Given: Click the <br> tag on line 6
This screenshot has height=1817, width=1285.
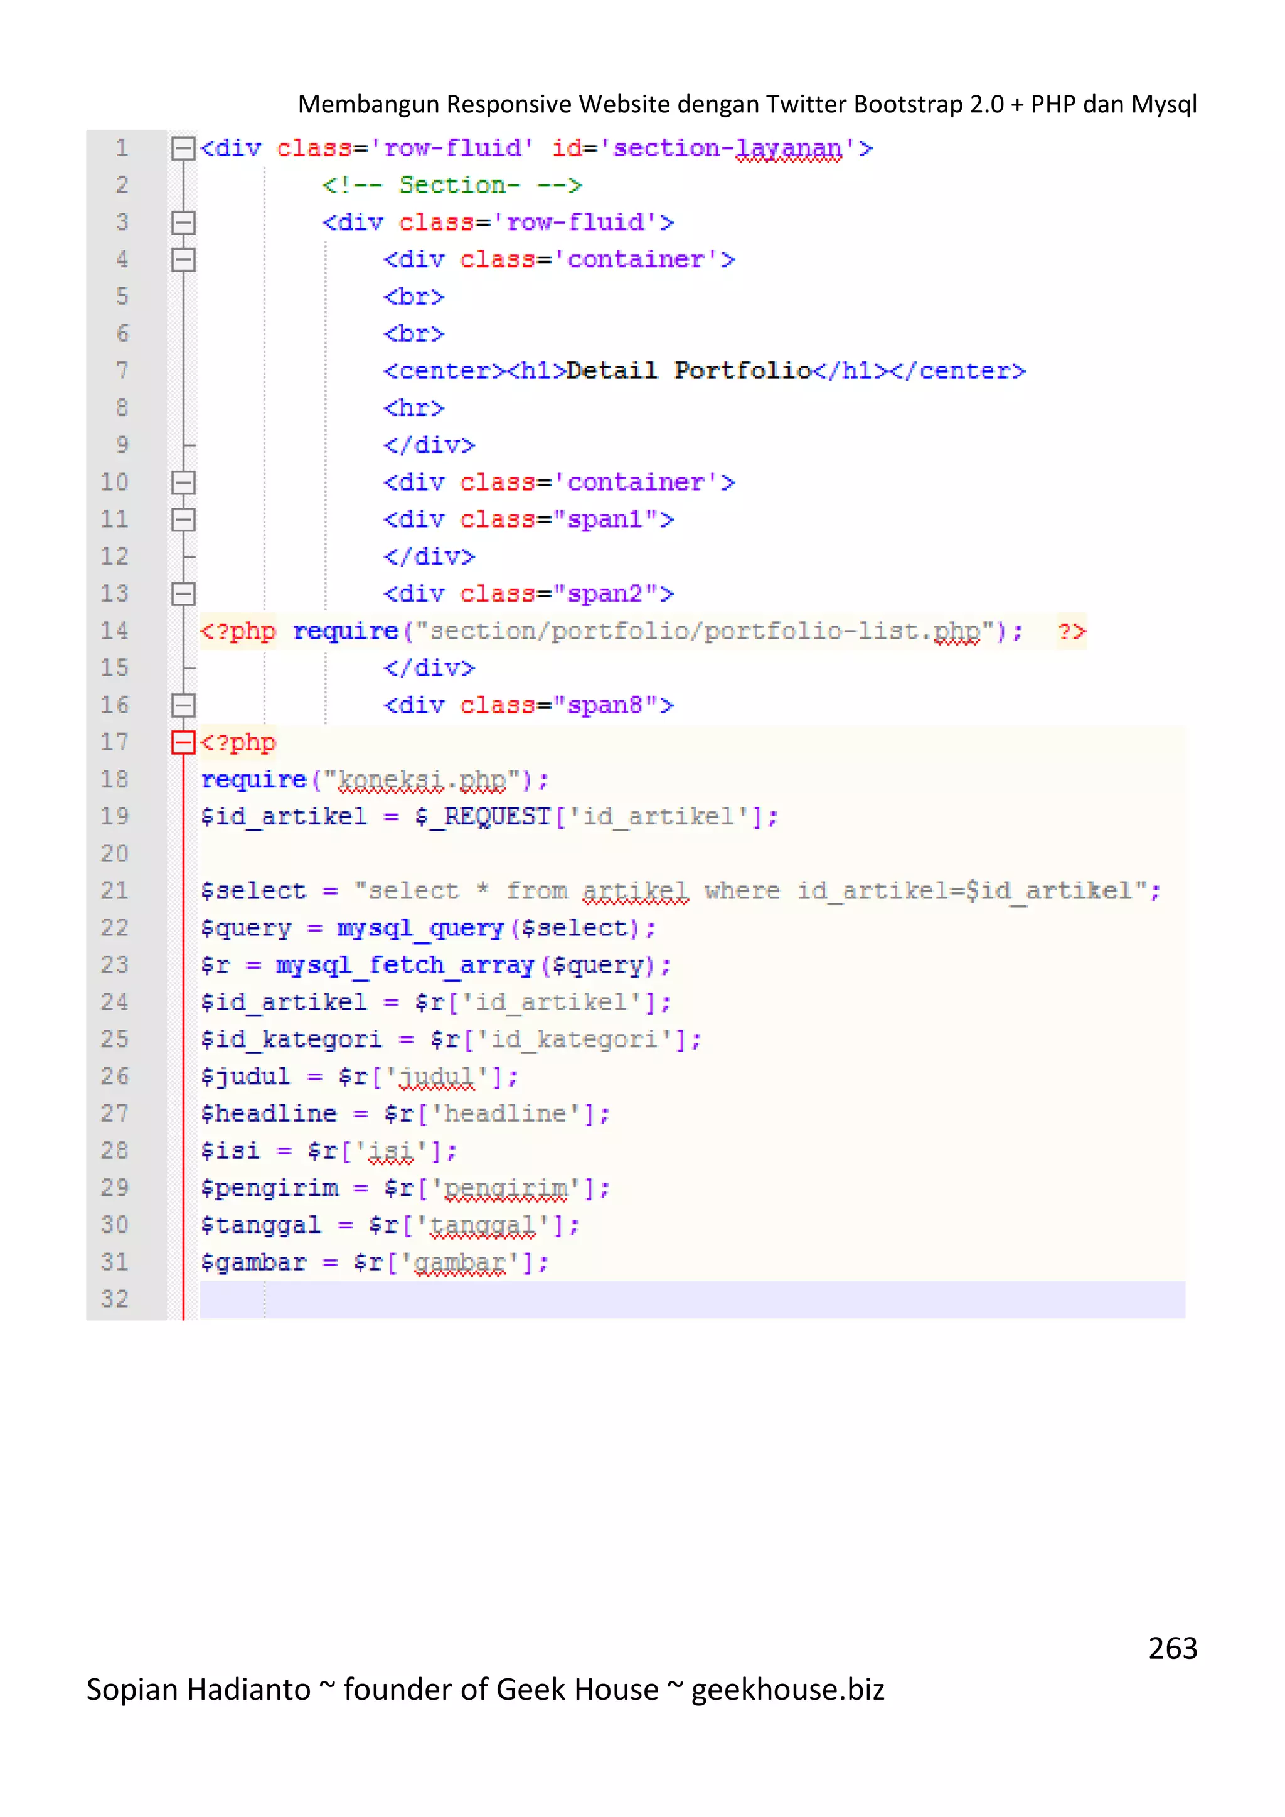Looking at the screenshot, I should coord(414,334).
